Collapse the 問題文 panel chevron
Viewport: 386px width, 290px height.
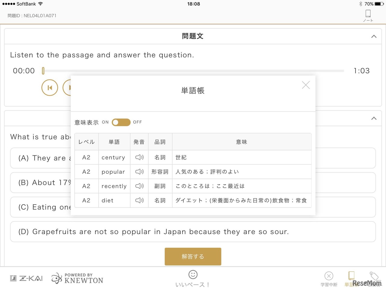[374, 36]
